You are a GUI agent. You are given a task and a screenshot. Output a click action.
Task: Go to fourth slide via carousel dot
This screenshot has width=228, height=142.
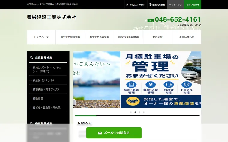click(144, 112)
